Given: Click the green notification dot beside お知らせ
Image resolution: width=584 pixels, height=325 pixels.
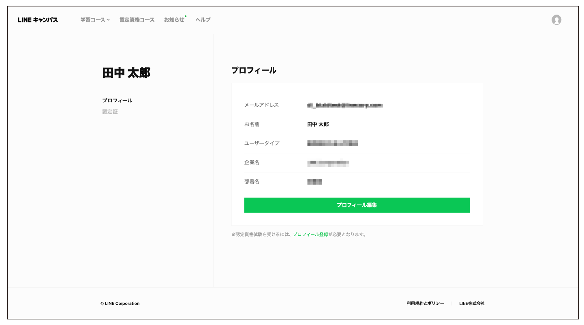Looking at the screenshot, I should [x=186, y=16].
